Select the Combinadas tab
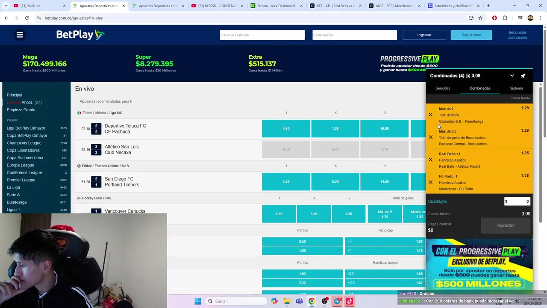The image size is (547, 308). [x=480, y=88]
